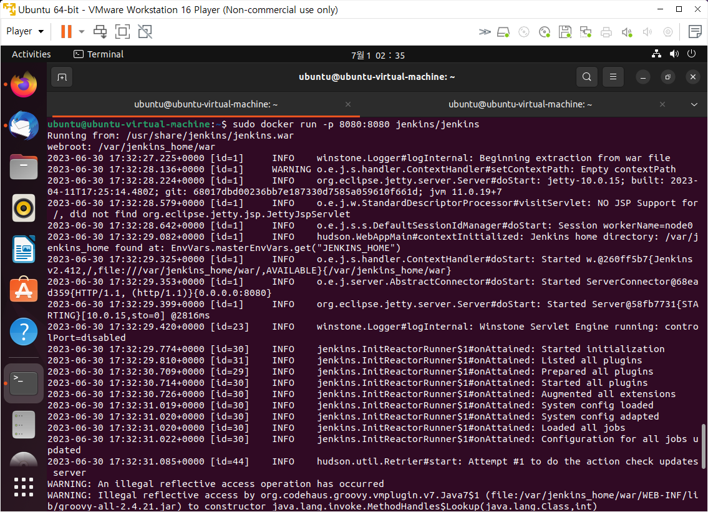This screenshot has width=708, height=512.
Task: Click the double-arrow expand devices icon
Action: coord(485,32)
